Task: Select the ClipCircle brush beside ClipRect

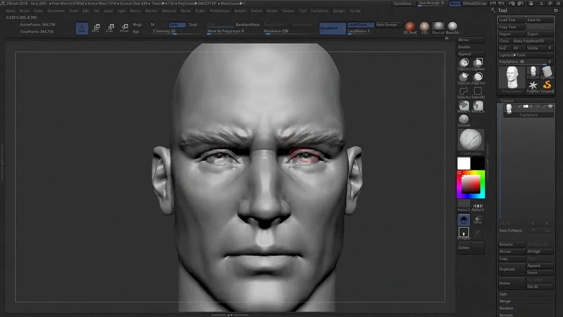Action: [464, 64]
